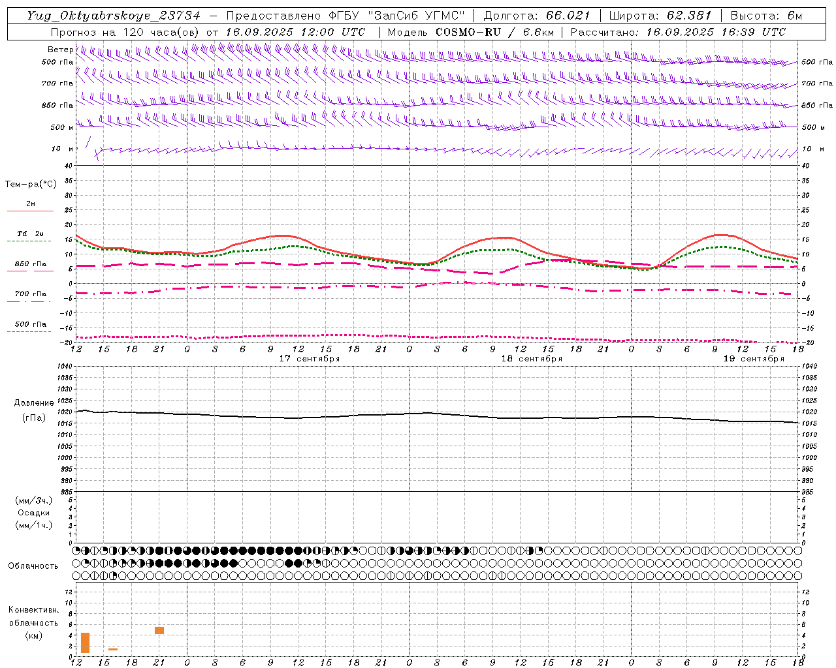Screen dimensions: 836x668
Task: Select the 700 гПа temperature legend entry
Action: point(30,294)
